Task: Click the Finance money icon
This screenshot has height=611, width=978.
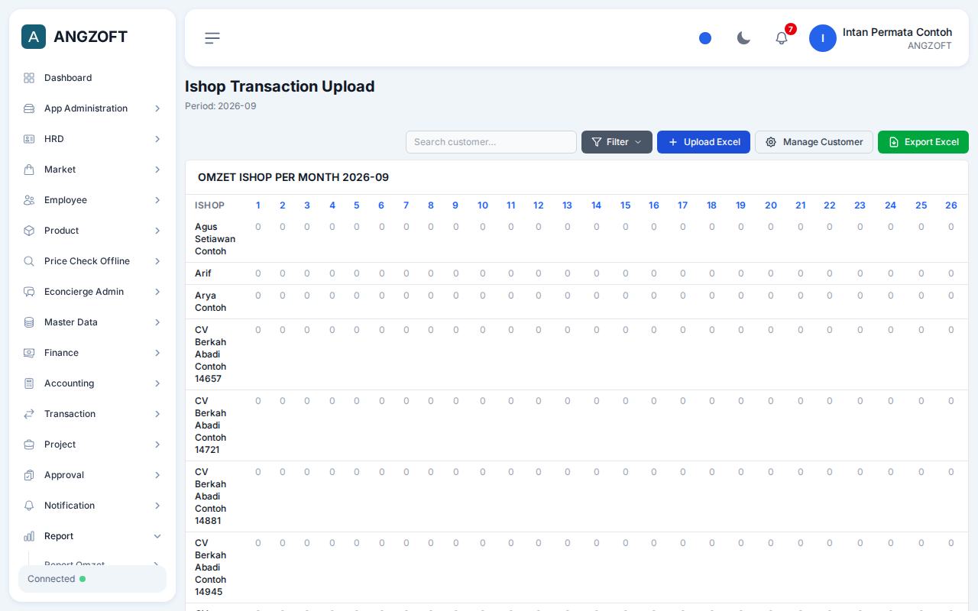Action: [29, 353]
